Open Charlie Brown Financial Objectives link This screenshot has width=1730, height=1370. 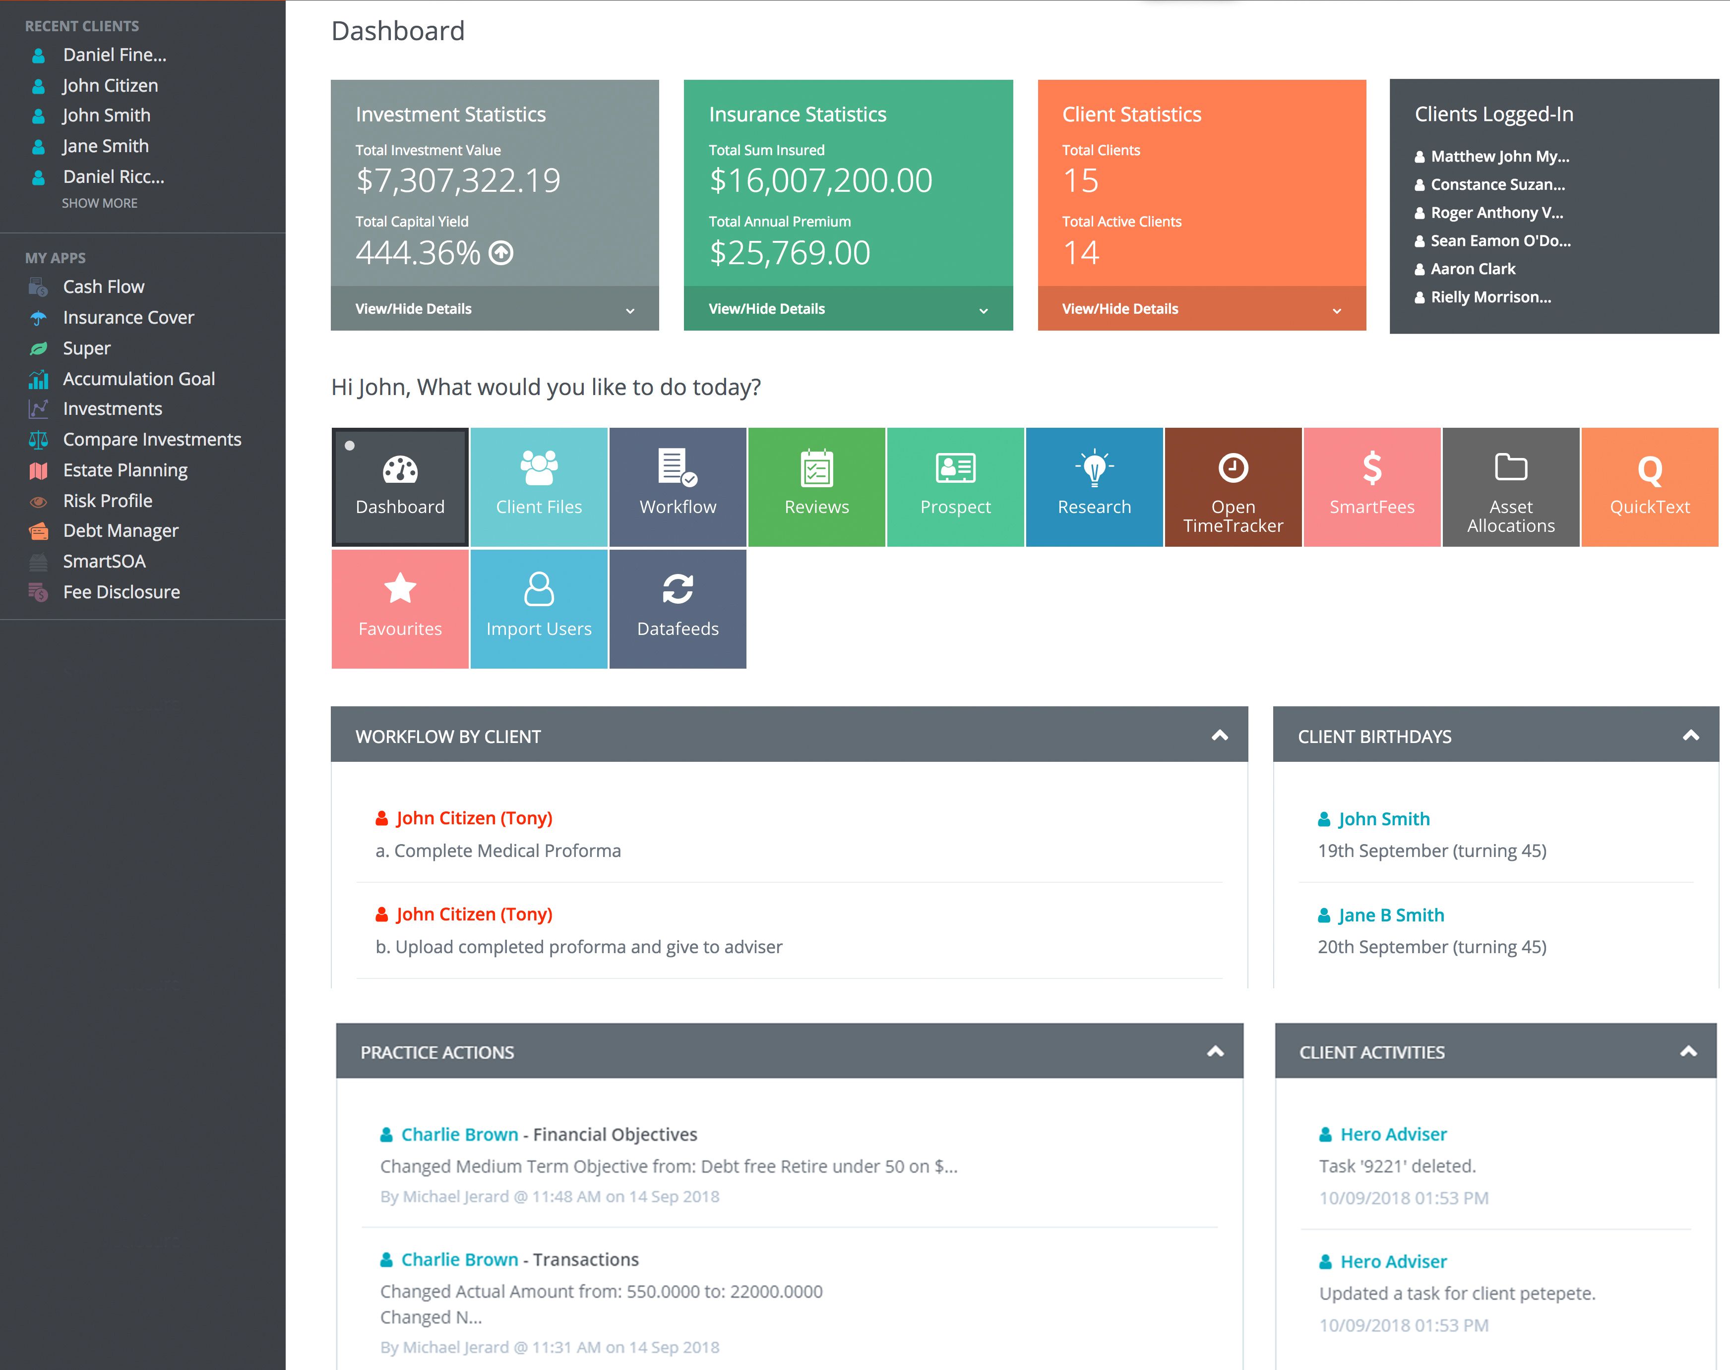click(x=460, y=1134)
